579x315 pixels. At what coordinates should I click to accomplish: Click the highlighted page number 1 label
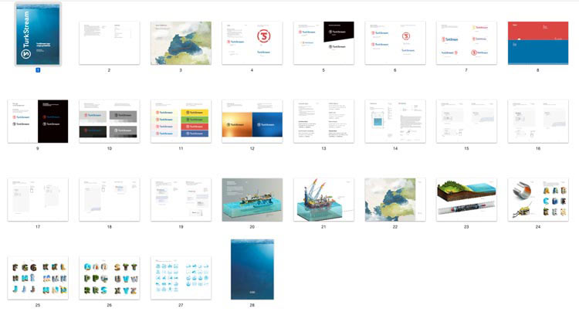point(38,70)
